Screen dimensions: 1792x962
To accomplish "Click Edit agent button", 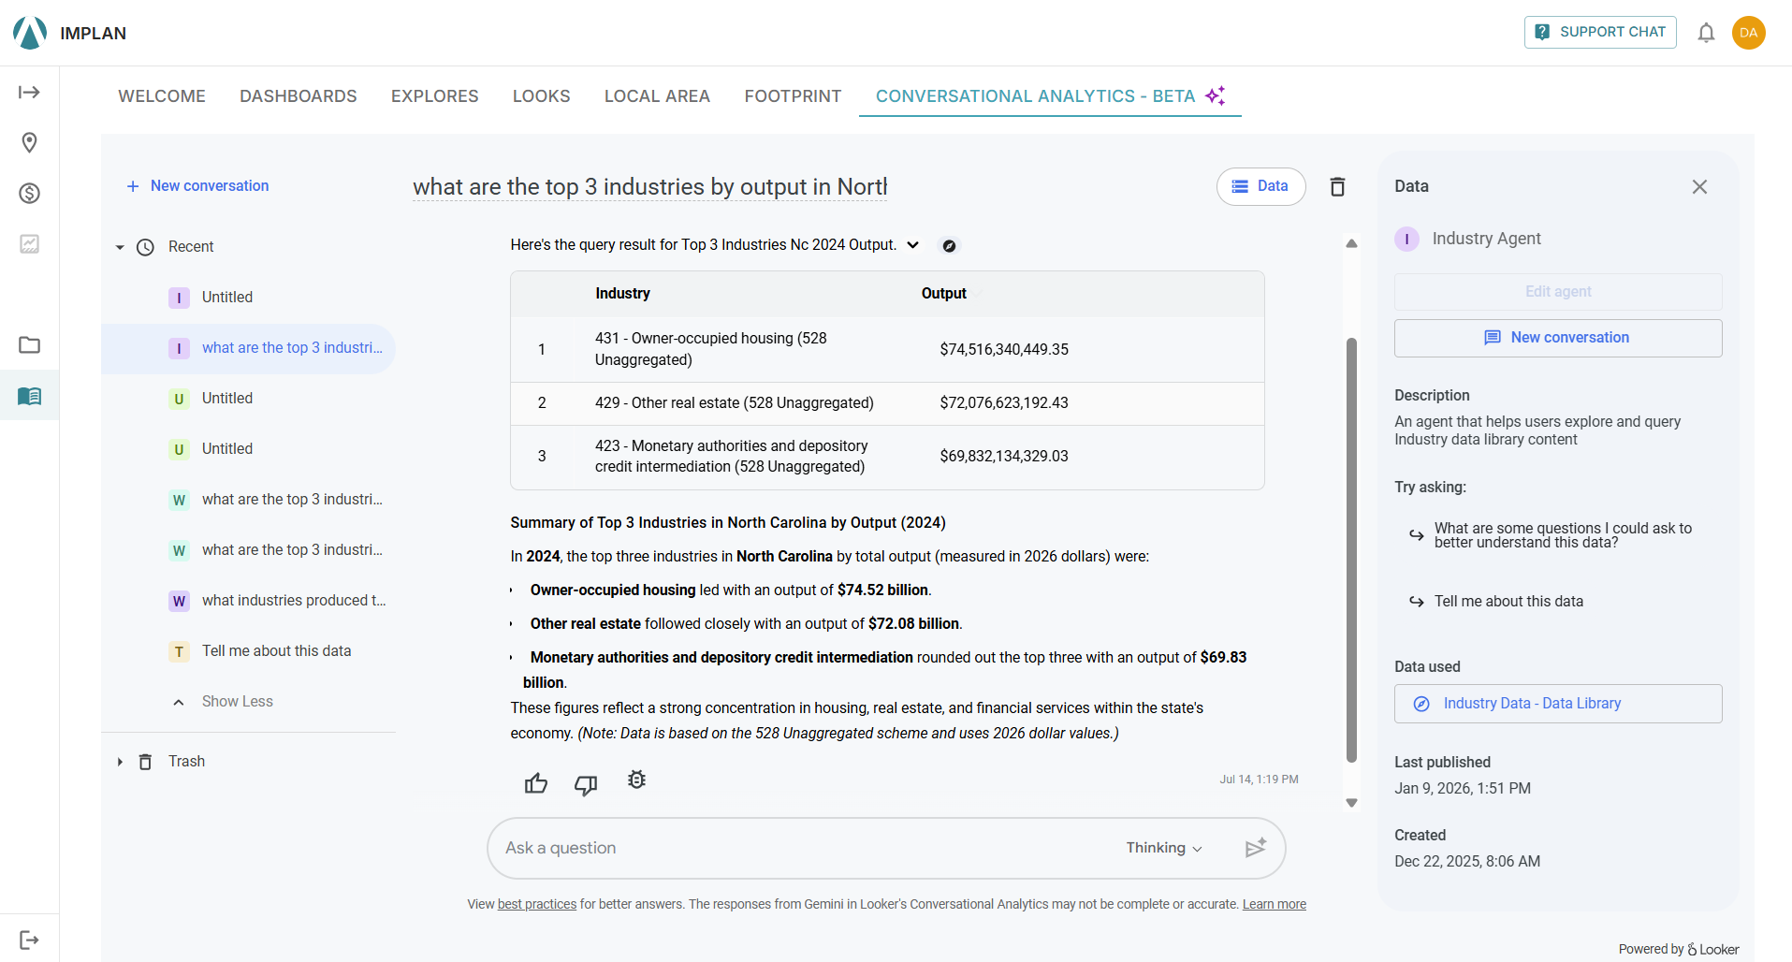I will point(1558,292).
